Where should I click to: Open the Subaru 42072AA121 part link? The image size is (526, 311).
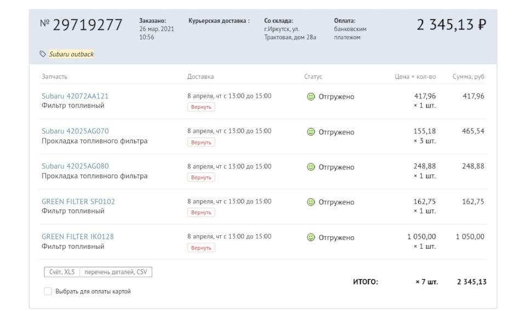(75, 96)
